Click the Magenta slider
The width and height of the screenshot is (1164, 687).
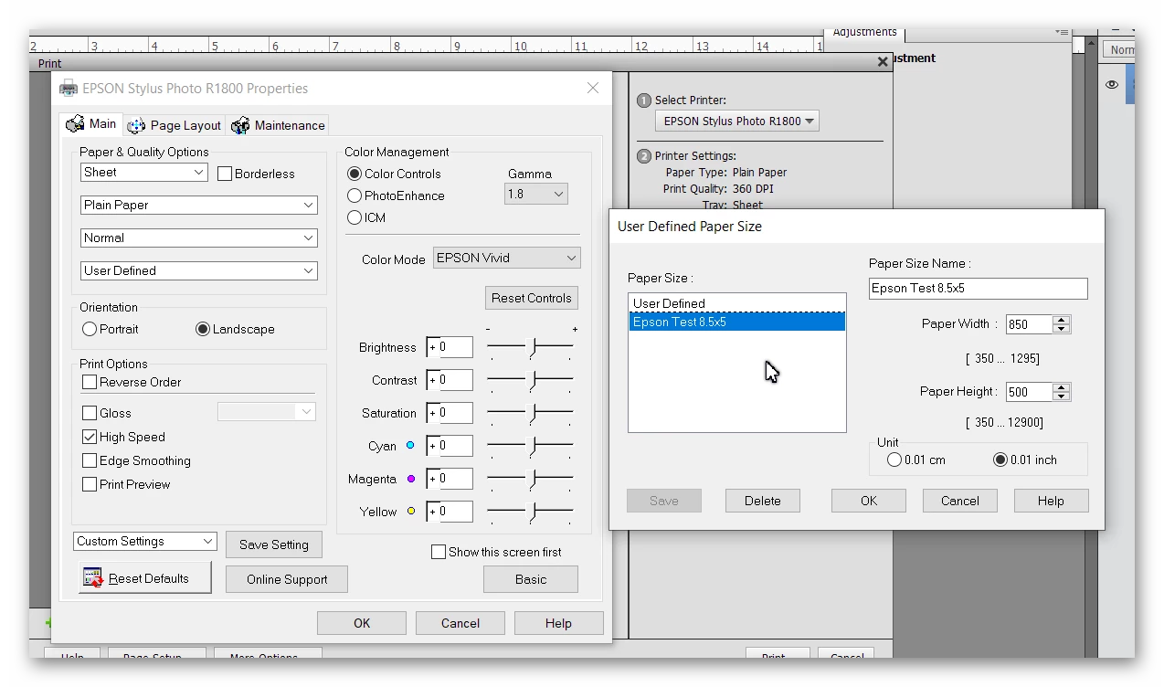531,479
